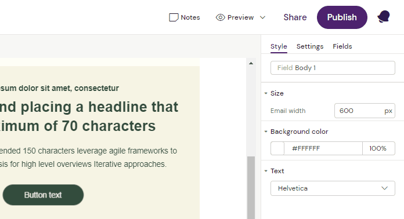Click the Field Body 1 input box
The width and height of the screenshot is (404, 219).
tap(333, 68)
